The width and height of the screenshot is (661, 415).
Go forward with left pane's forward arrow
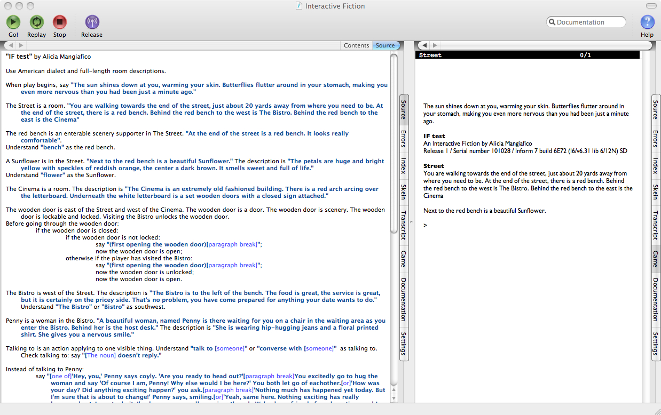click(21, 45)
